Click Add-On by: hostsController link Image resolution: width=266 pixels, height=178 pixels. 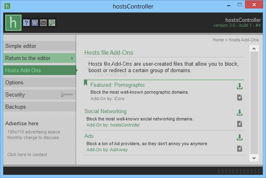pos(113,125)
